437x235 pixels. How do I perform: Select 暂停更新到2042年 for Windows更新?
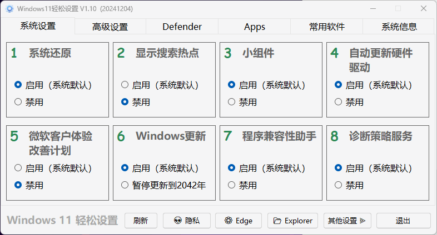click(125, 185)
